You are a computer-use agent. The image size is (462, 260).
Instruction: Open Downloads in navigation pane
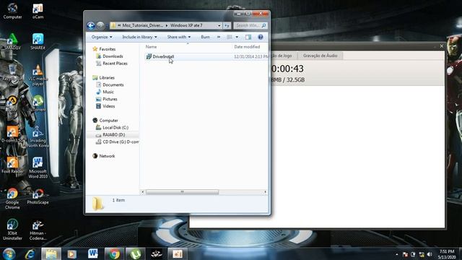click(113, 56)
